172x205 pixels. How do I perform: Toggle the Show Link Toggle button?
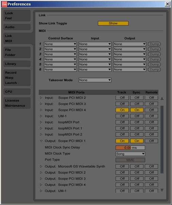click(x=113, y=23)
